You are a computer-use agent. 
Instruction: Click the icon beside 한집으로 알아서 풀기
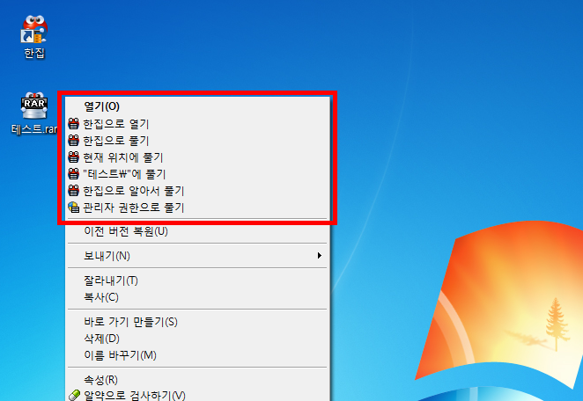point(74,191)
